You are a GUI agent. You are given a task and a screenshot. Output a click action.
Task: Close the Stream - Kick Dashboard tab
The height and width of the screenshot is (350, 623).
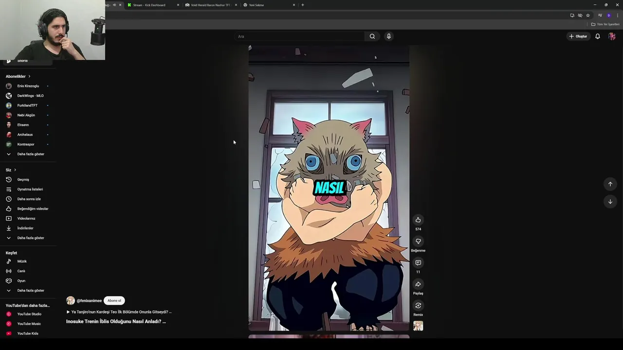coord(178,5)
